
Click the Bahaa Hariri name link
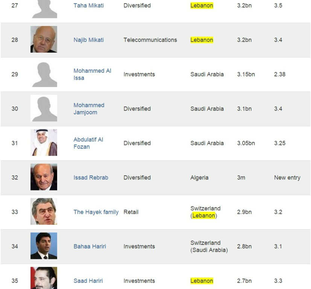click(90, 246)
